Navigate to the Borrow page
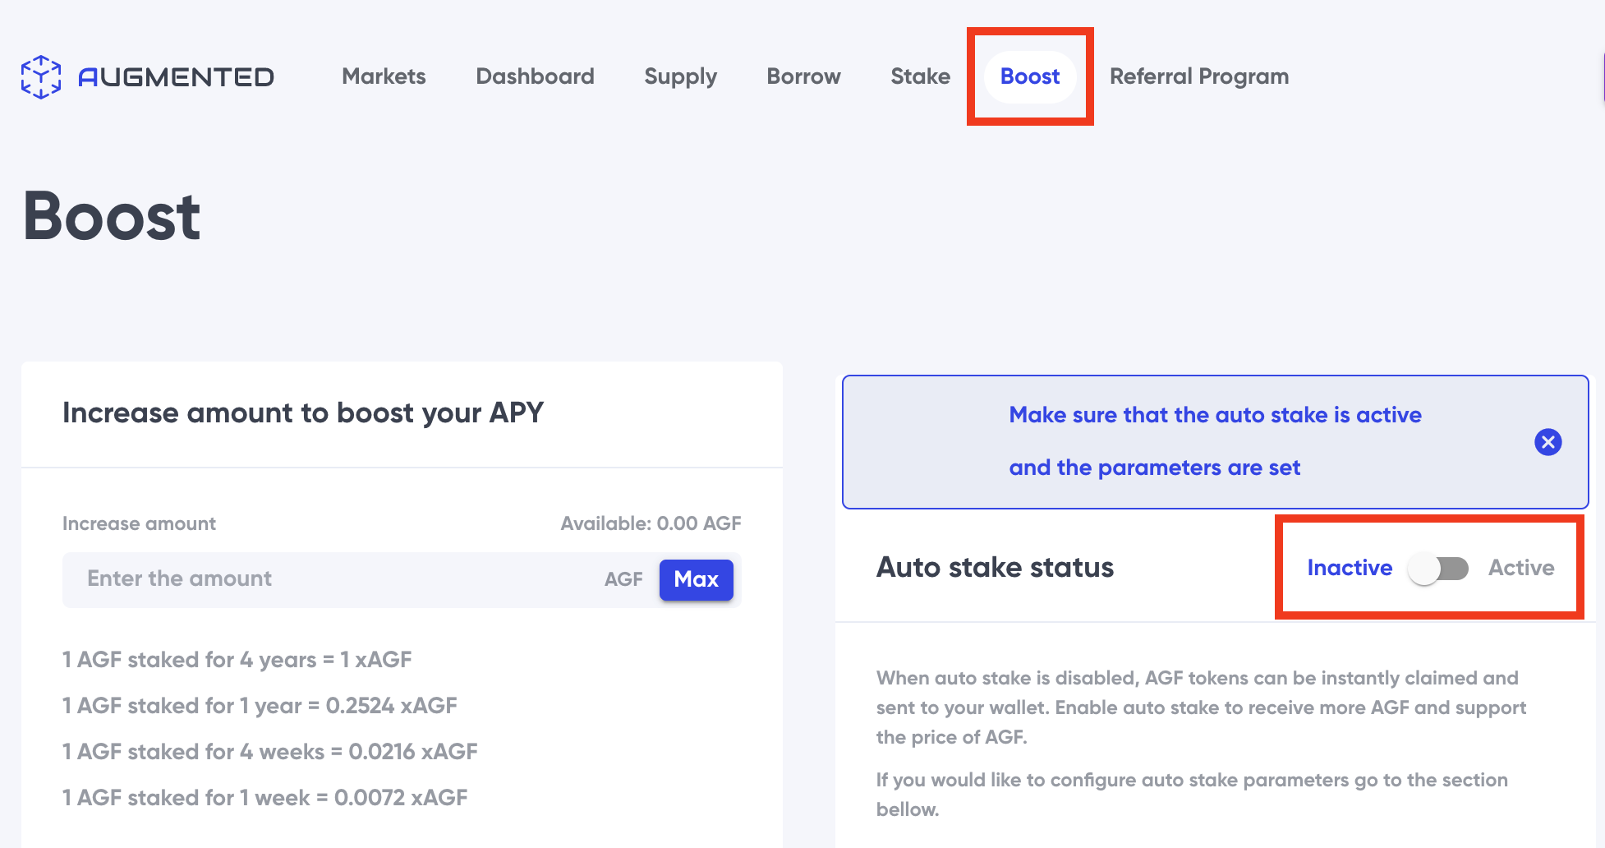The height and width of the screenshot is (848, 1605). tap(803, 76)
